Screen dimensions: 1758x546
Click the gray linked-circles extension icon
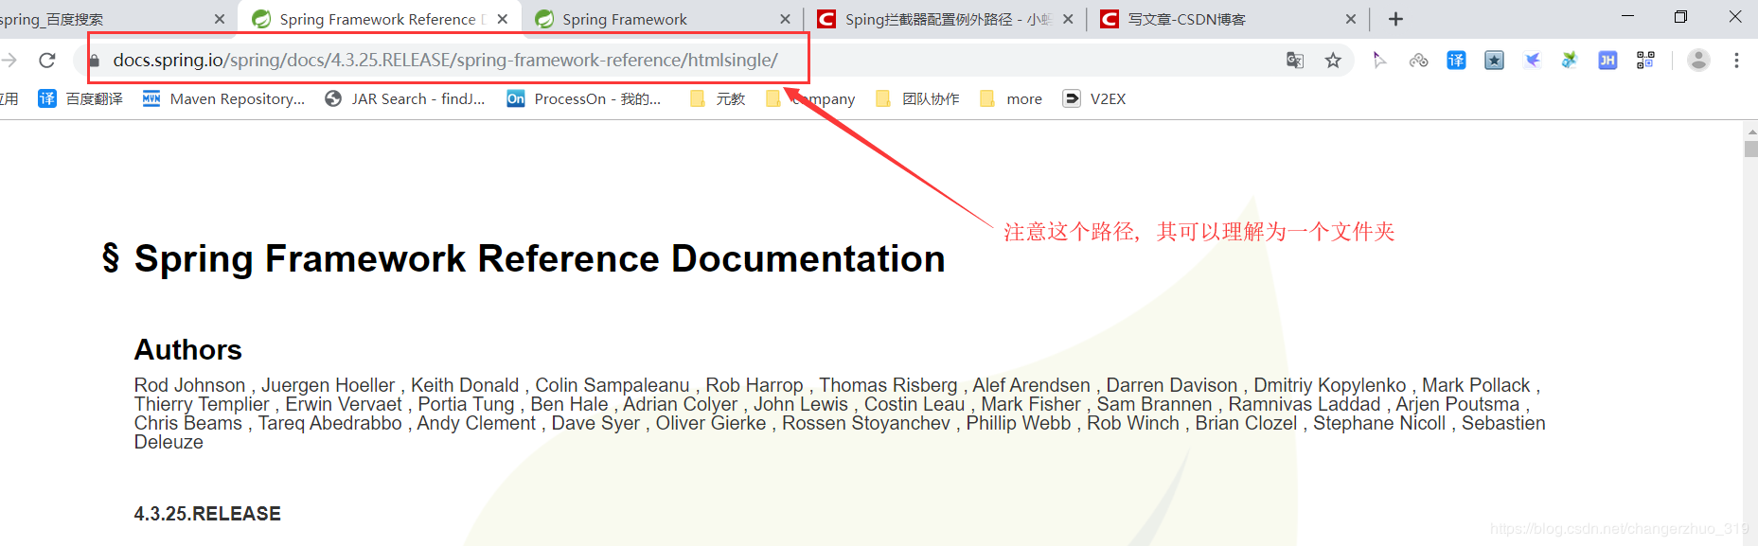(1418, 61)
